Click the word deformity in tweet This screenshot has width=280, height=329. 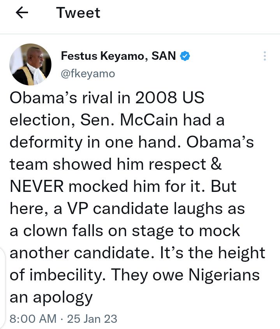(x=46, y=143)
